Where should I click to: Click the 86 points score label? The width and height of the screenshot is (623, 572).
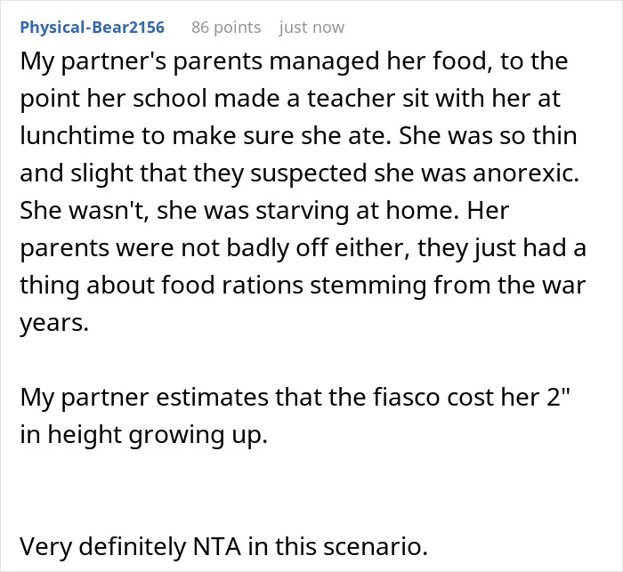226,28
